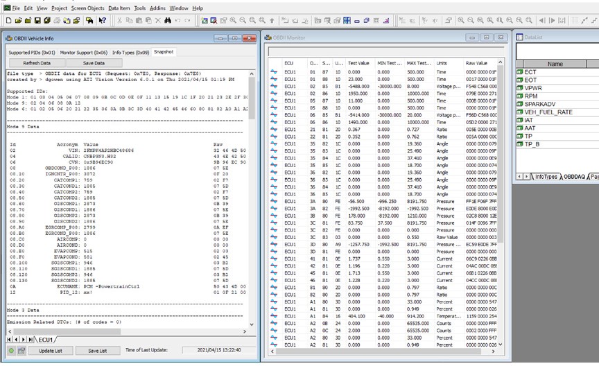The image size is (599, 366).
Task: Switch to the Supported PIDs (0x01) tab
Action: pos(31,52)
